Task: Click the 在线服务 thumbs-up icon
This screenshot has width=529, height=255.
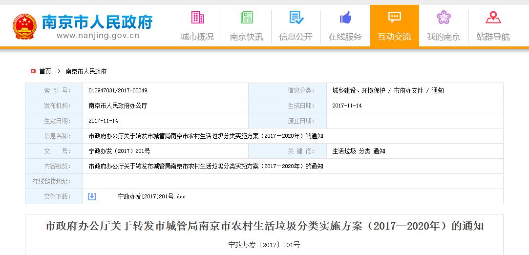Action: coord(345,18)
